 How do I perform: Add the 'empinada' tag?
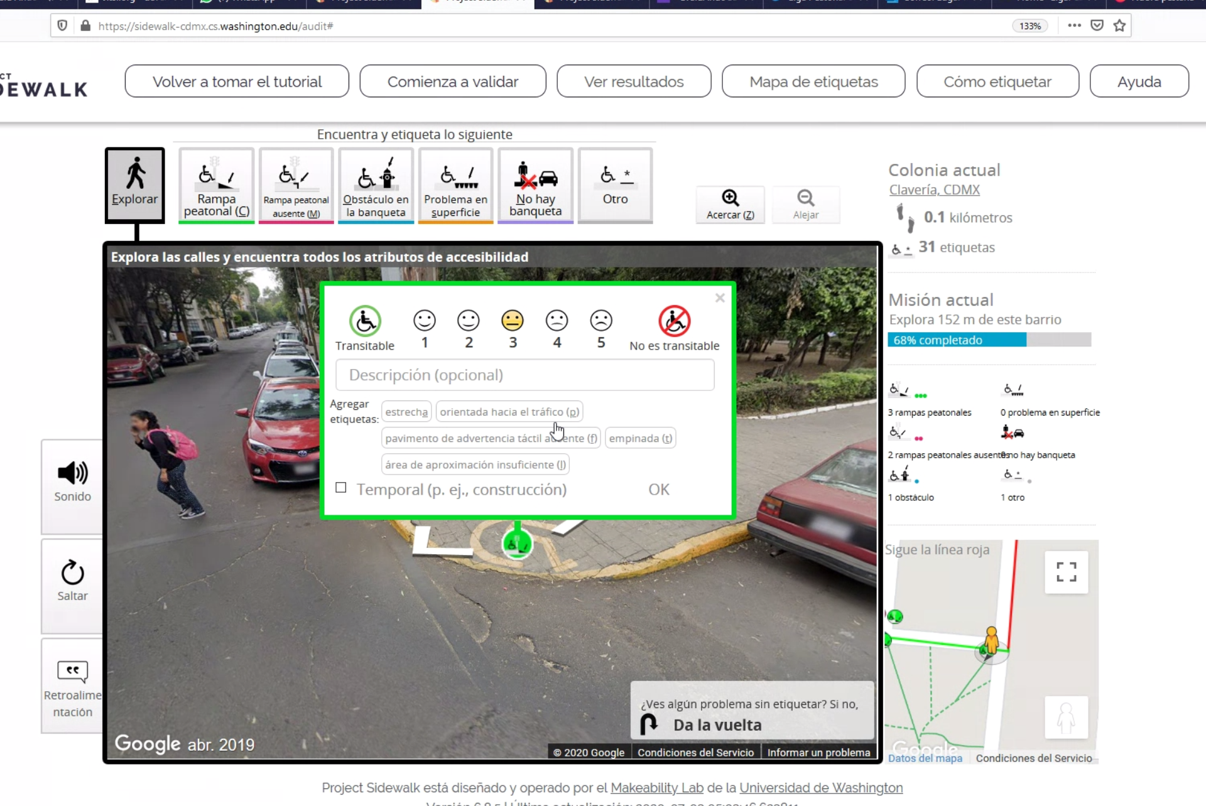click(x=640, y=438)
